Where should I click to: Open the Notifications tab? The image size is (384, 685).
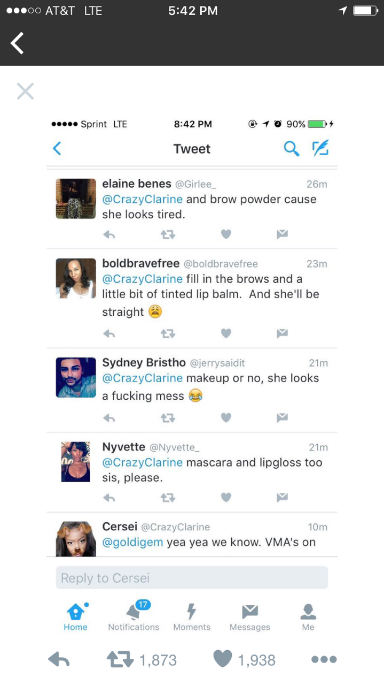(134, 616)
